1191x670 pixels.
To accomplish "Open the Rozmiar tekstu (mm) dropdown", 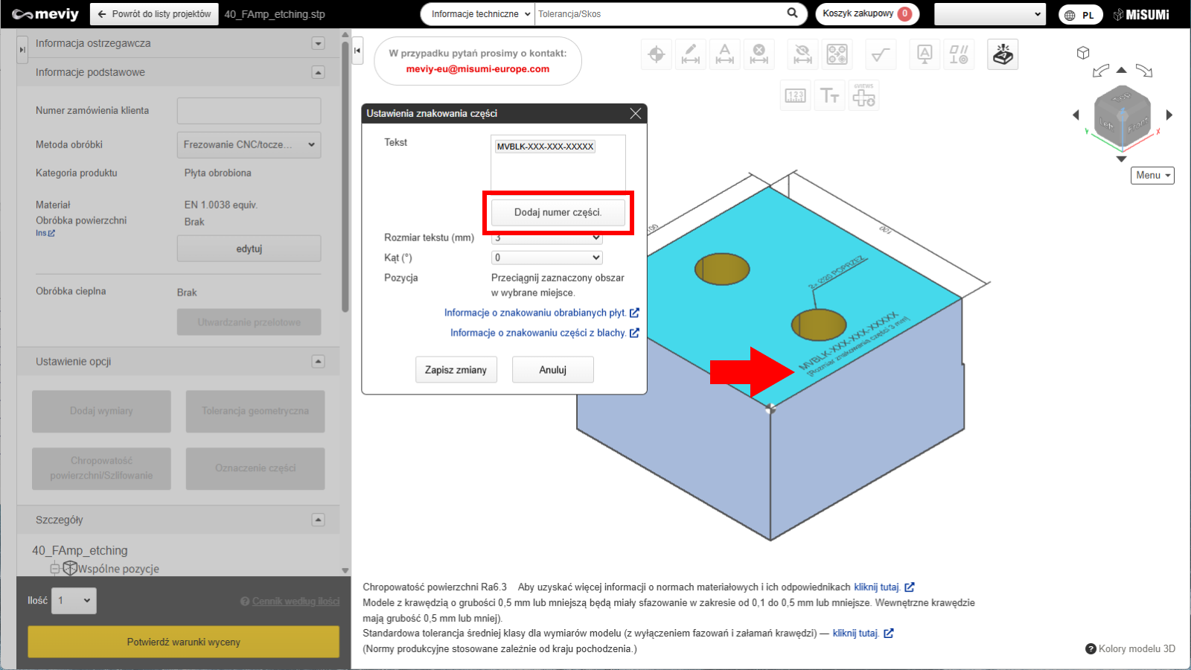I will coord(547,238).
